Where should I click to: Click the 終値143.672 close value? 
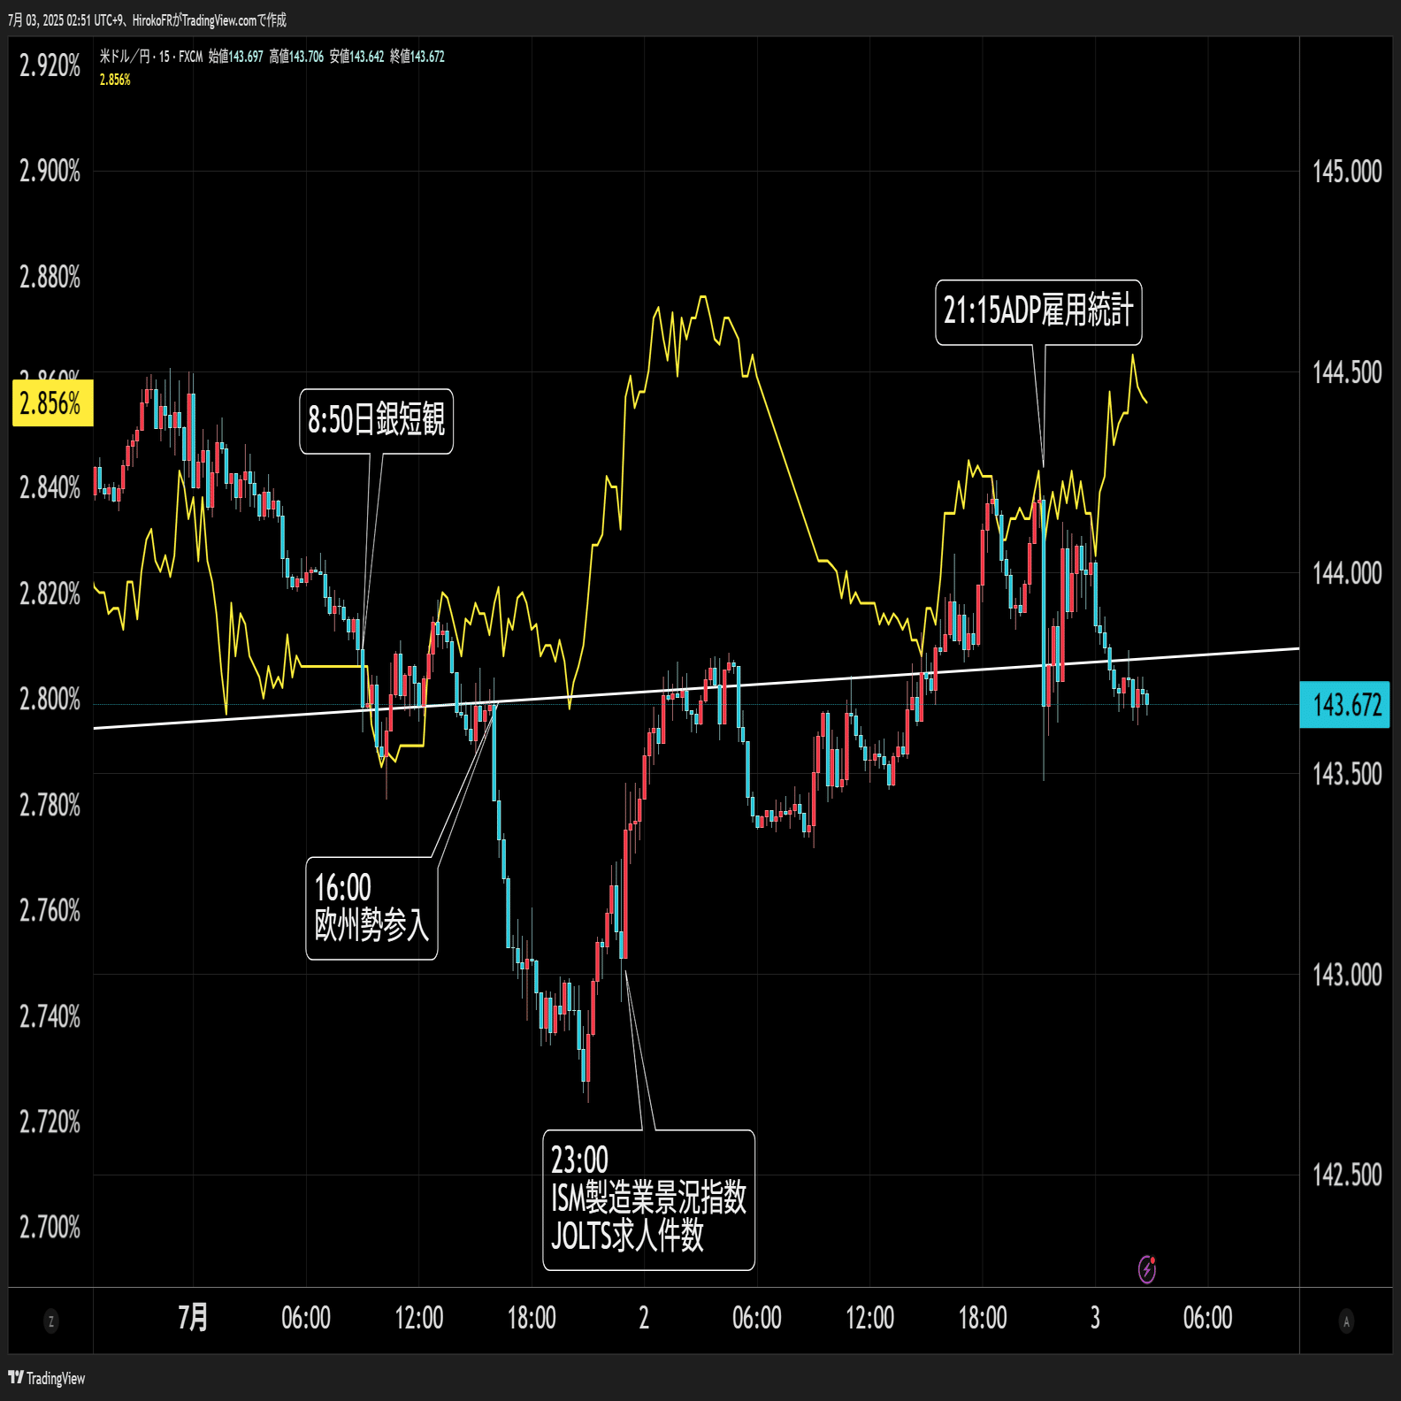coord(417,57)
